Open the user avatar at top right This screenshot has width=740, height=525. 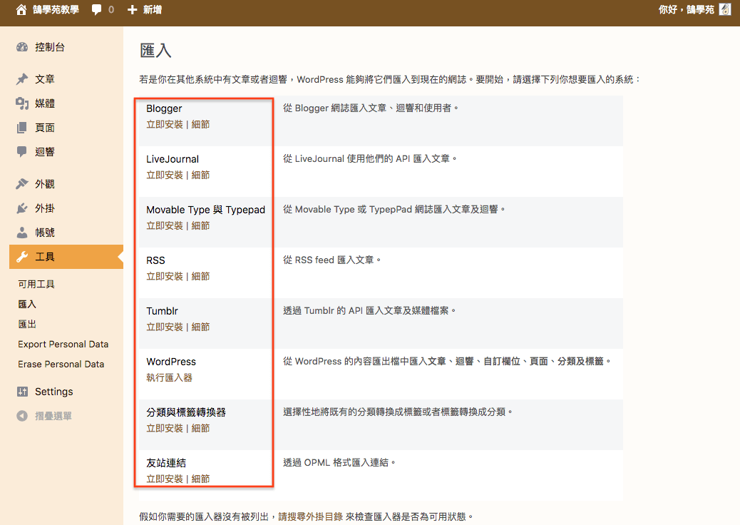click(724, 10)
